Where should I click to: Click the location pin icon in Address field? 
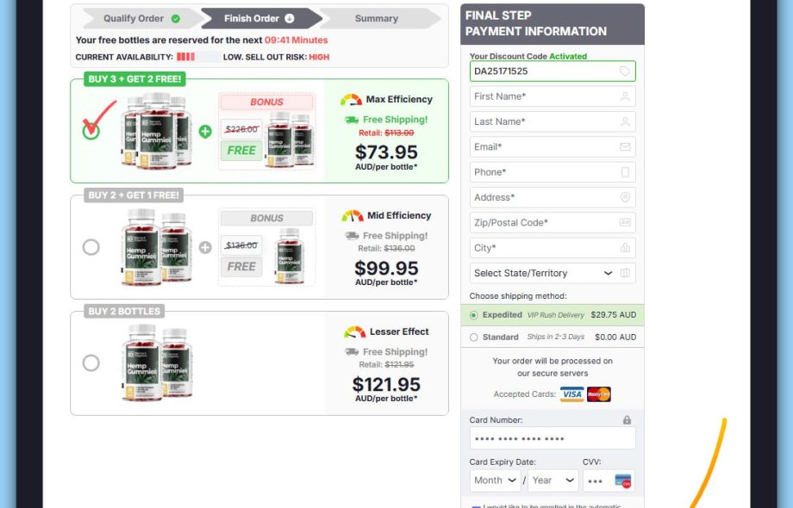coord(625,197)
